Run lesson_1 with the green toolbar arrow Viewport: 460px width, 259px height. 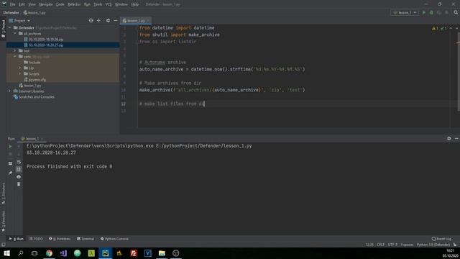click(x=423, y=13)
